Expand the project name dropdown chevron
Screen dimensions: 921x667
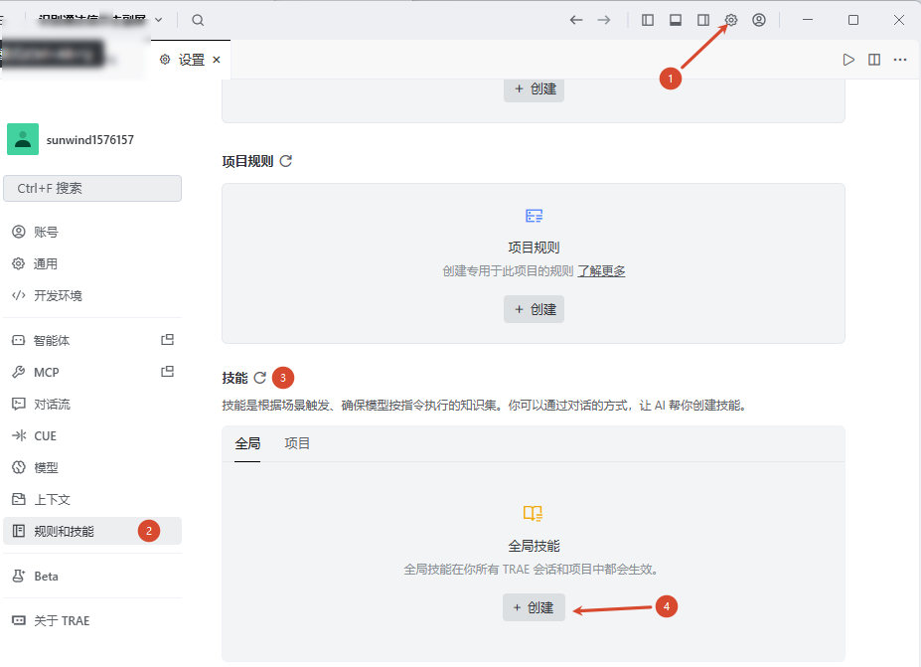(159, 20)
